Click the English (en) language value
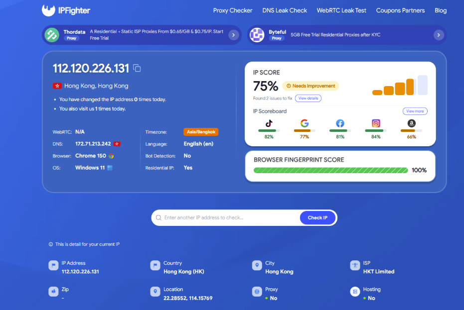This screenshot has height=310, width=464. pos(198,144)
